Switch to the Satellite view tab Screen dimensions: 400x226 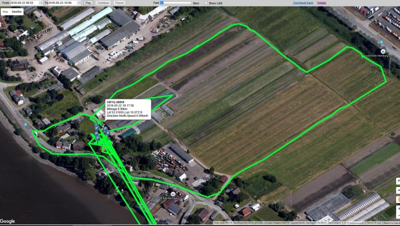(17, 11)
